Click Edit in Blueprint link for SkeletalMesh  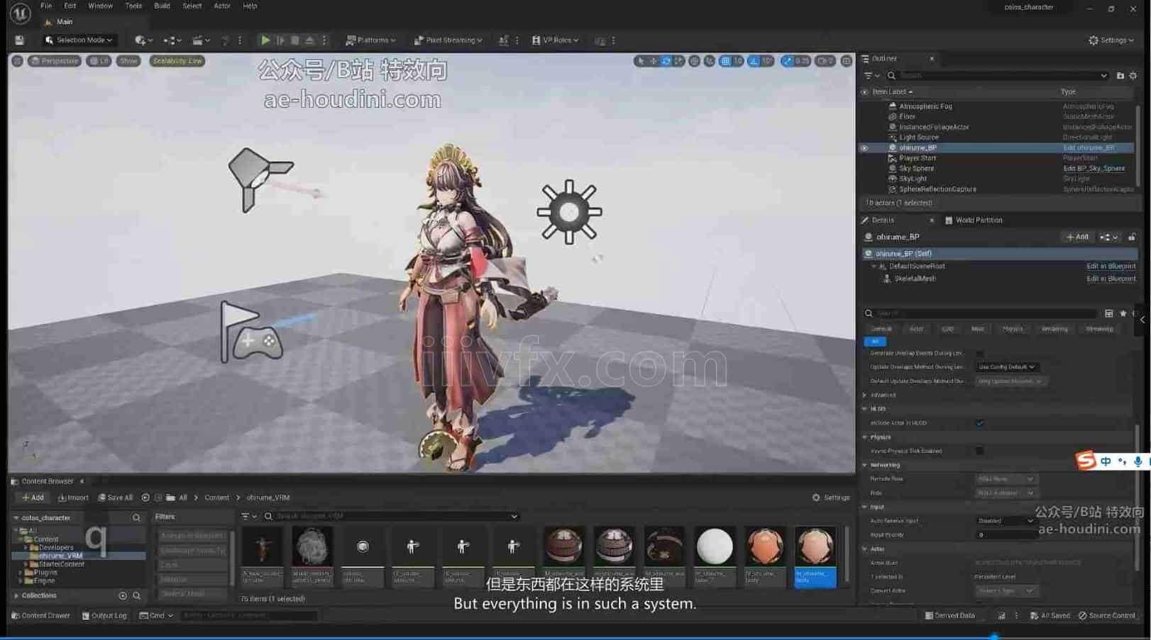1111,279
